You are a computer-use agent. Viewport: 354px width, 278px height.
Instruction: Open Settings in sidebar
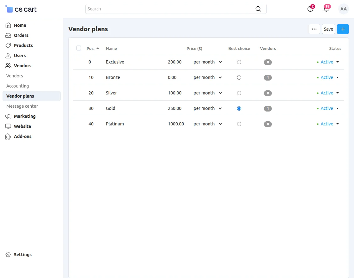22,255
